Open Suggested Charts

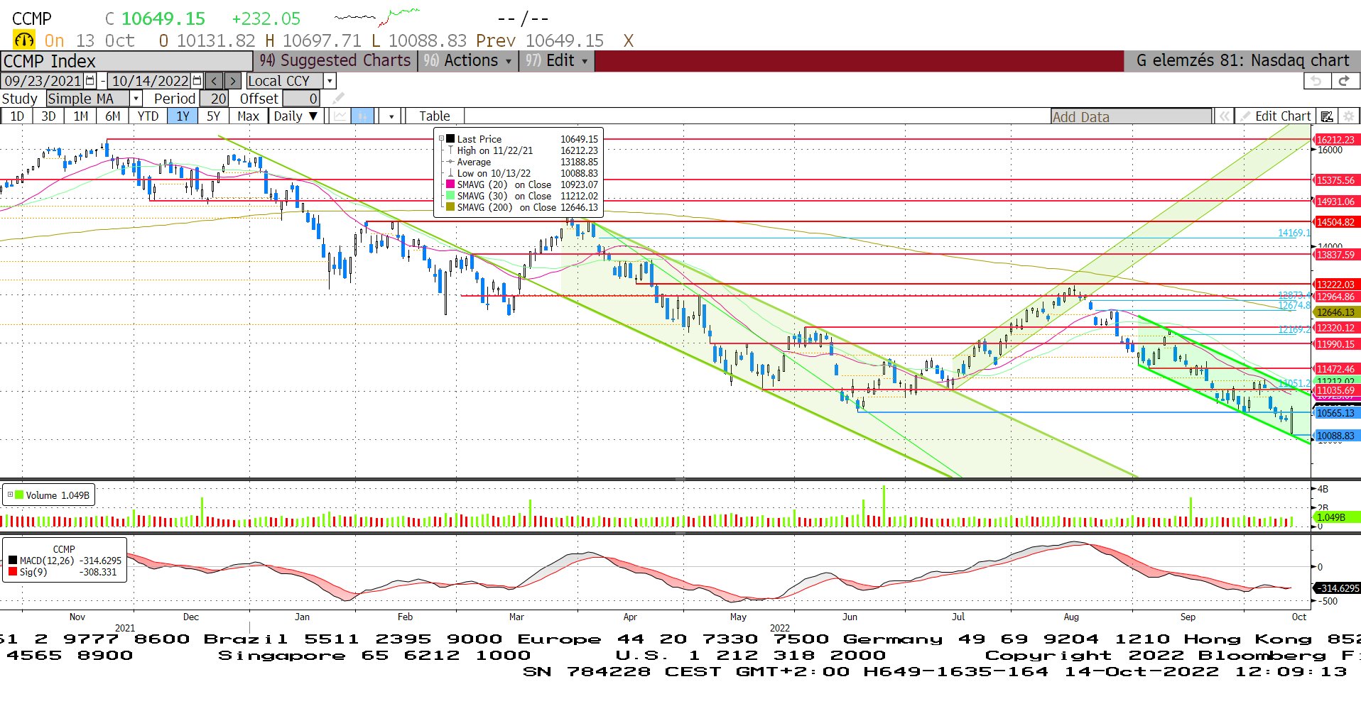(x=335, y=61)
